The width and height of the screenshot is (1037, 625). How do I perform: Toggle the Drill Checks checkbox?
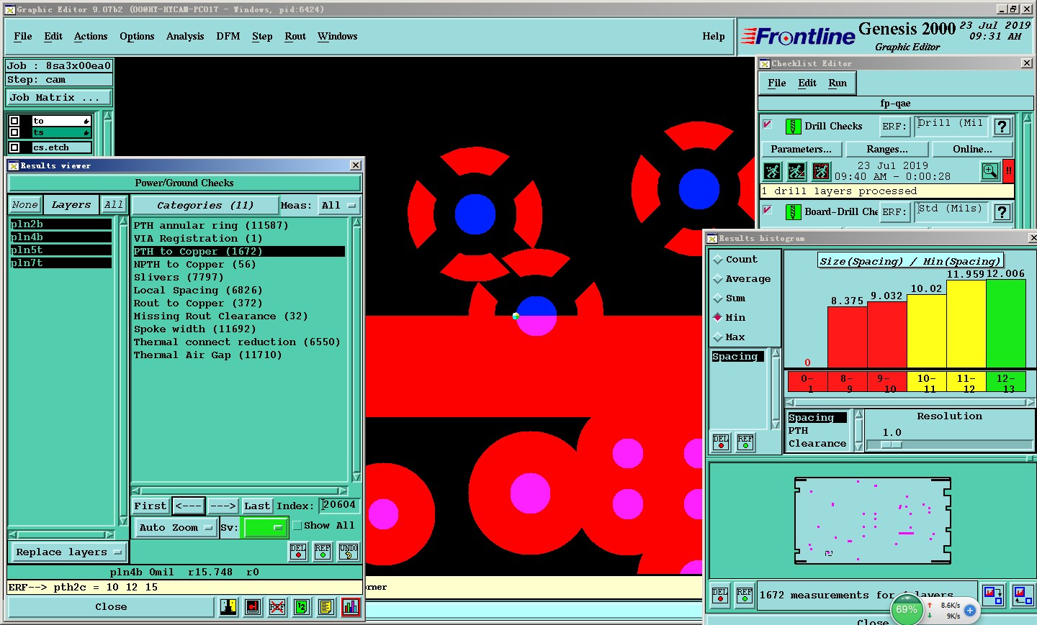point(768,124)
